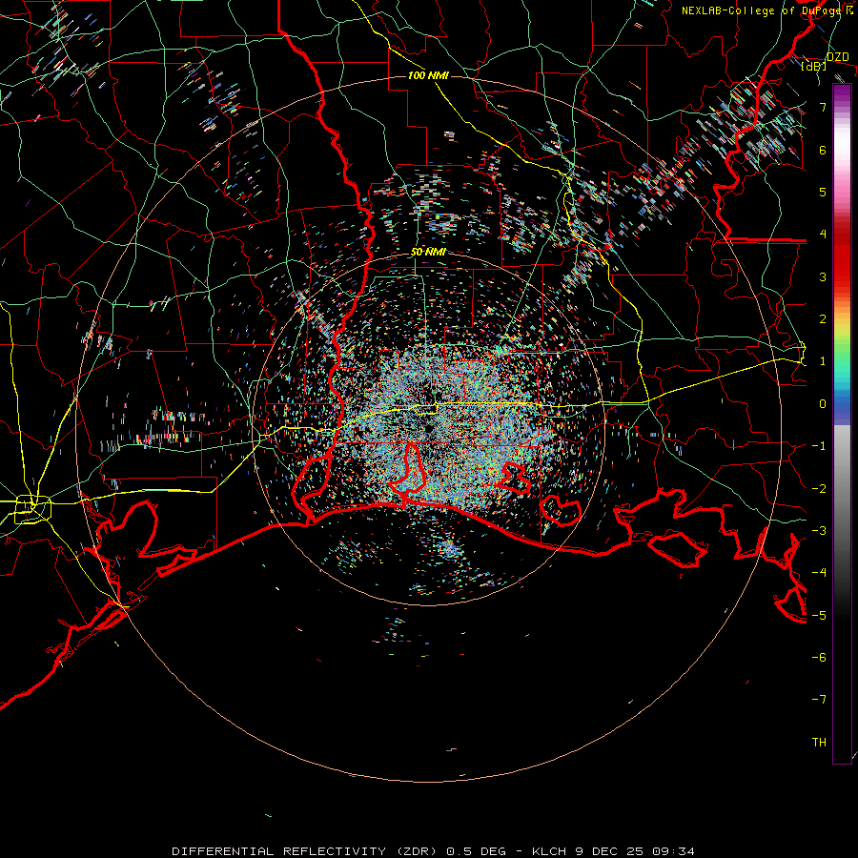The height and width of the screenshot is (858, 858).
Task: Click the 1 value on color scale
Action: pos(823,361)
